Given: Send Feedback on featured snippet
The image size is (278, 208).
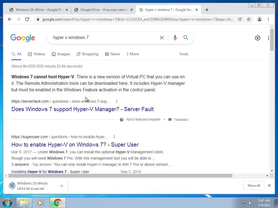Looking at the screenshot, I should 181,120.
